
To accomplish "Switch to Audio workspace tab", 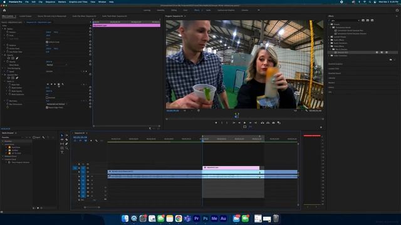I will (x=209, y=10).
